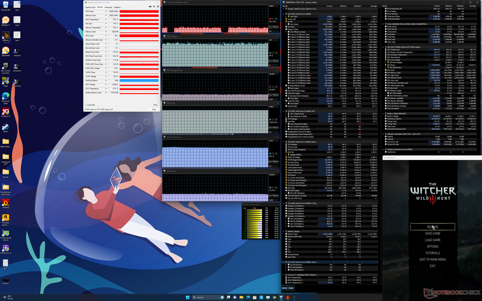Close the CPU #0 Active Clock panel
Viewport: 482px width, 301px height.
click(278, 204)
